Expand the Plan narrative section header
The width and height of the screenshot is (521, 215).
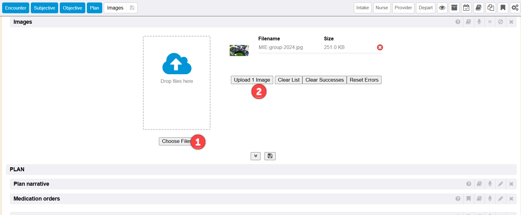pos(31,184)
